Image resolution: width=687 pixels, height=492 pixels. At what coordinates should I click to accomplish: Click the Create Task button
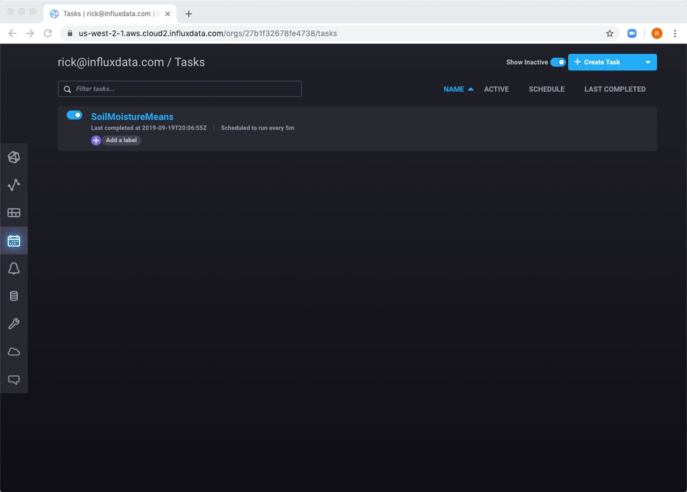pyautogui.click(x=601, y=62)
